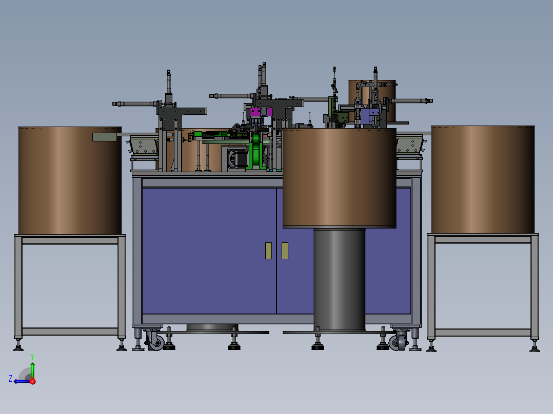Select the large purple left cabinet door

tap(209, 251)
